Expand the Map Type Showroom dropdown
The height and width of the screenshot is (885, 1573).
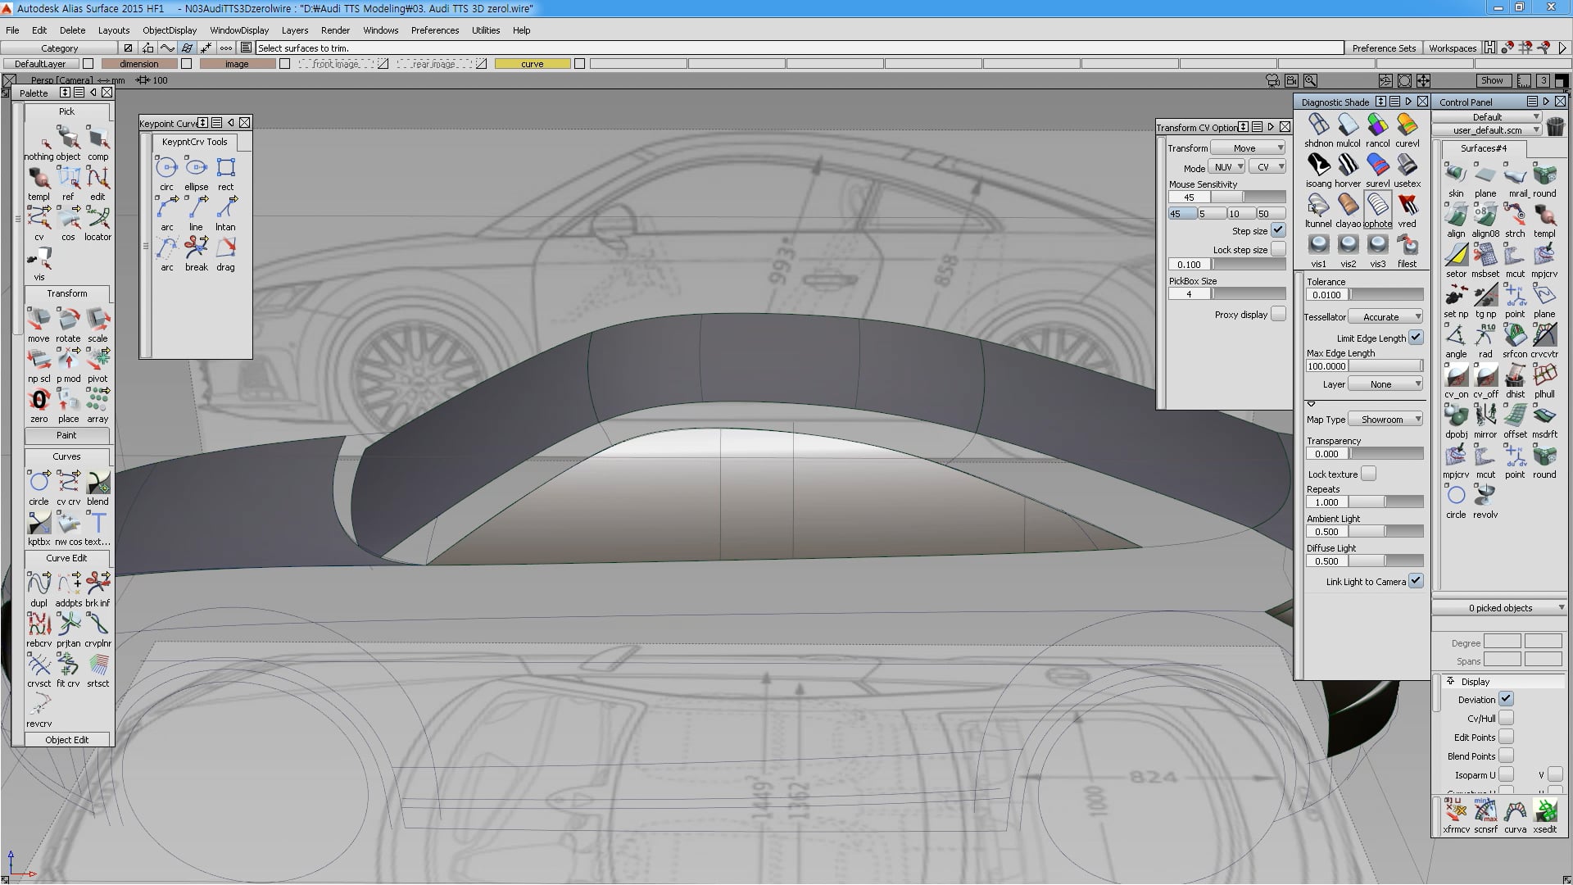(x=1385, y=420)
